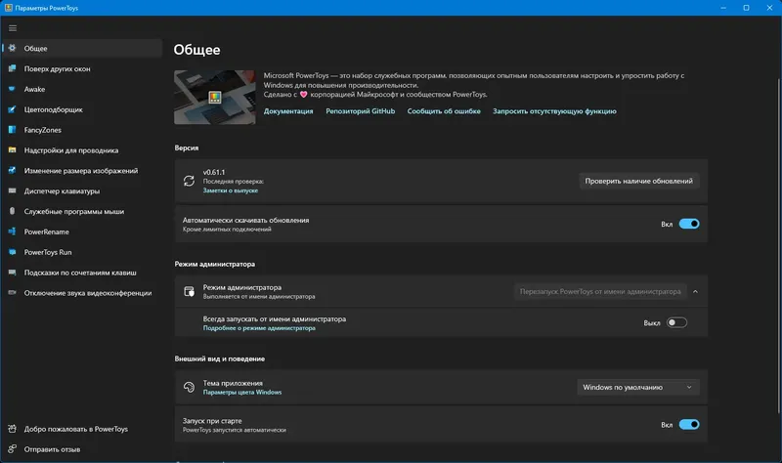Click the version text v0.61.1
Viewport: 782px width, 463px height.
[x=214, y=172]
